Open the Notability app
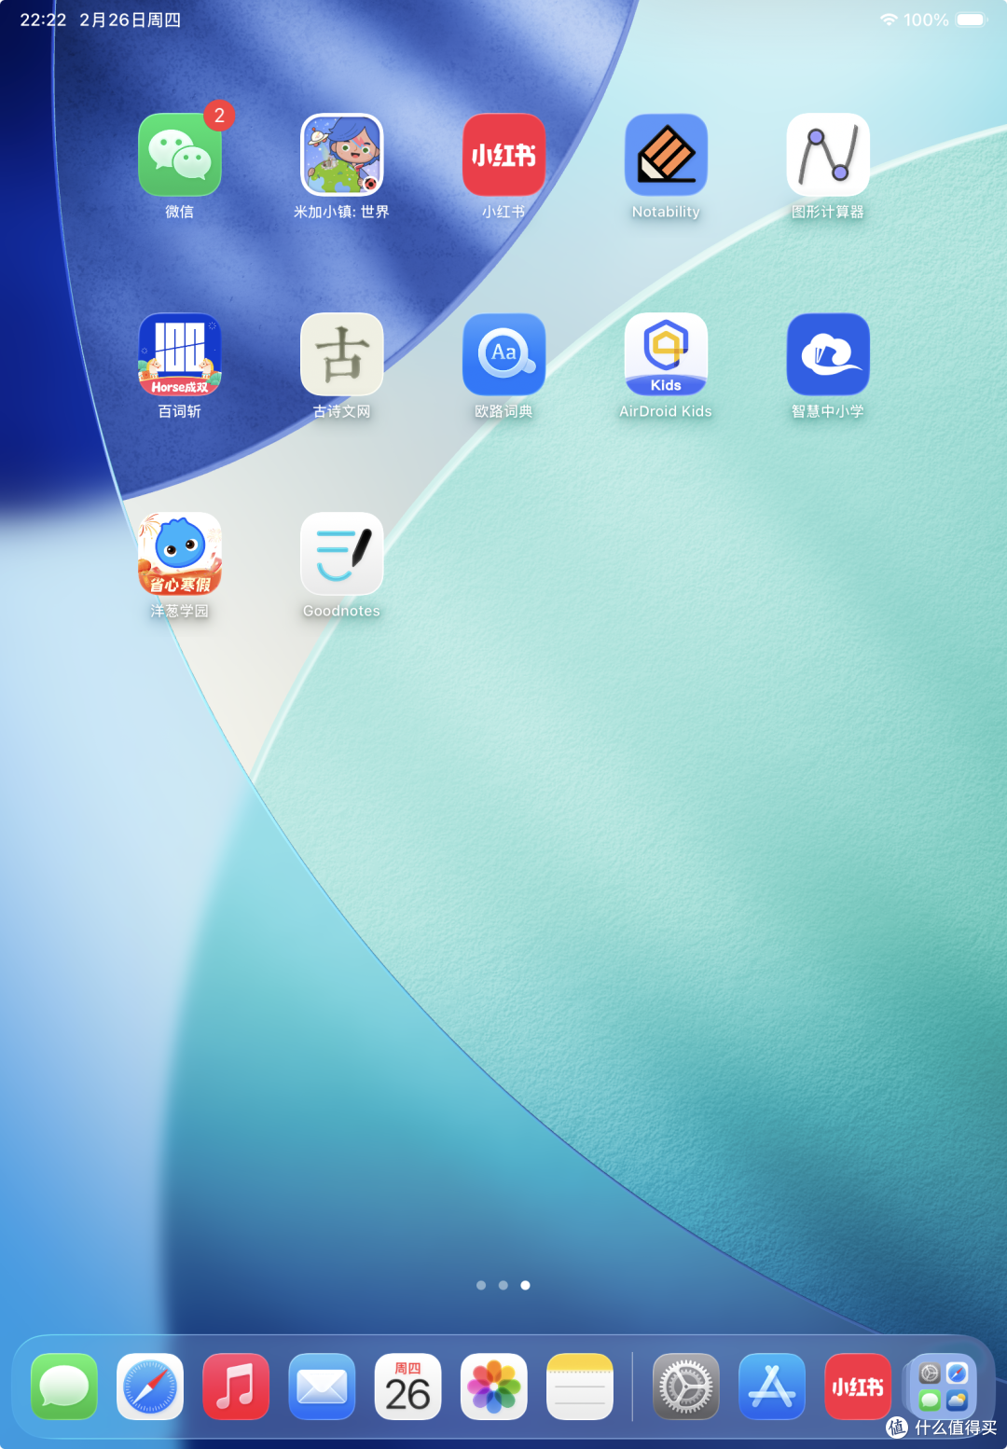This screenshot has width=1007, height=1449. [x=666, y=155]
